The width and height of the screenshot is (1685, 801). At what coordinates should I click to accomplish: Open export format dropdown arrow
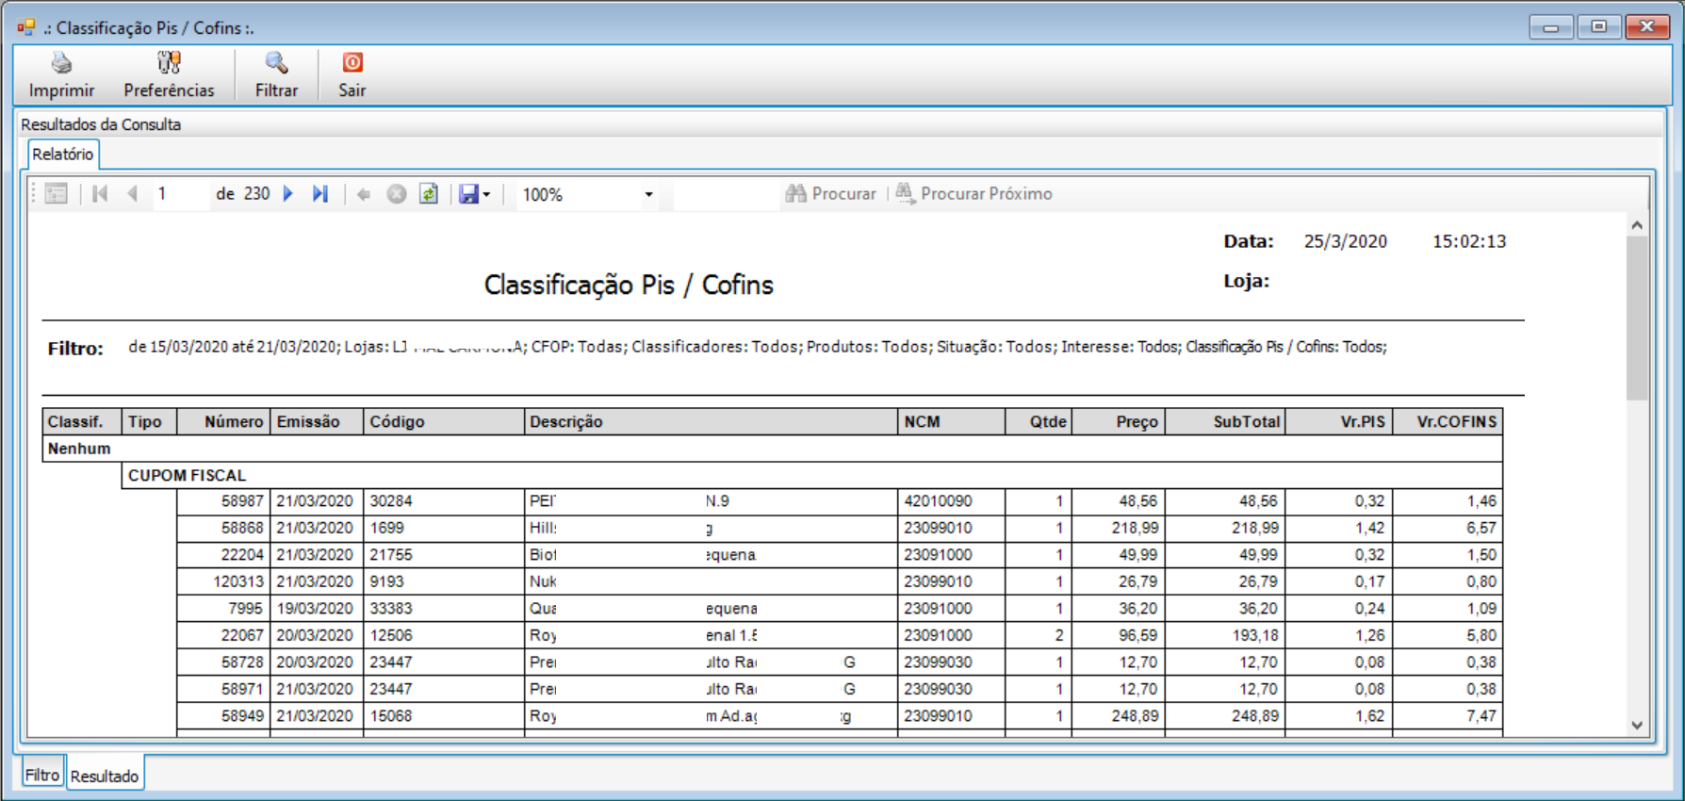point(486,195)
